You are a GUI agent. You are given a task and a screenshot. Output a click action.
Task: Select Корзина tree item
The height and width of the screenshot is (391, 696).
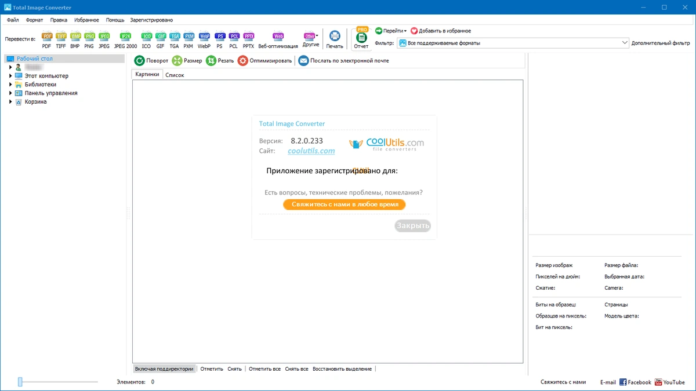tap(35, 102)
